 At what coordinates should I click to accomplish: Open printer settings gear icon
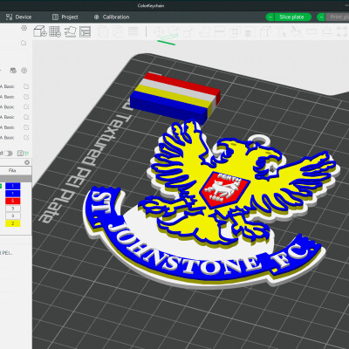(x=24, y=28)
